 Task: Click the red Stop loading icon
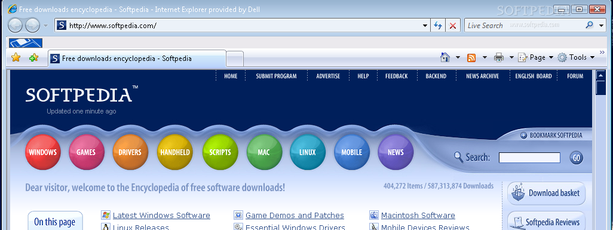pos(453,26)
